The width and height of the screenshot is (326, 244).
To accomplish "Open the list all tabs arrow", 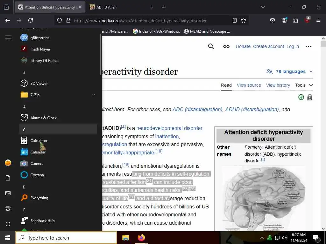I will tap(263, 7).
